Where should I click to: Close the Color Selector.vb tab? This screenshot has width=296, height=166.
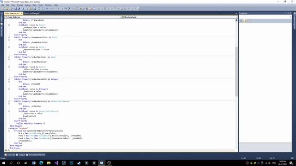coord(22,13)
